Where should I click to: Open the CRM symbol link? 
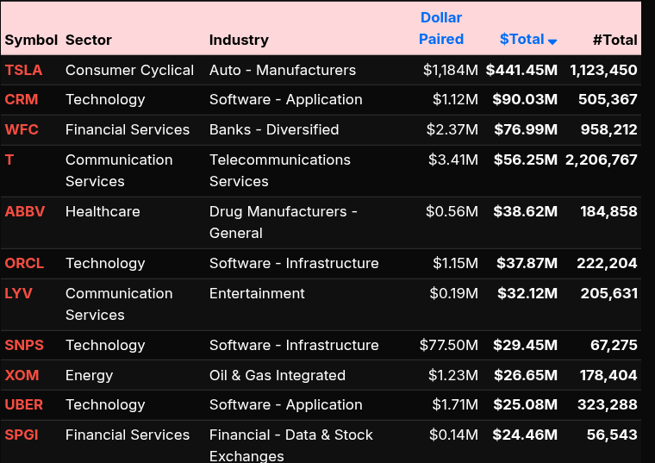point(22,99)
